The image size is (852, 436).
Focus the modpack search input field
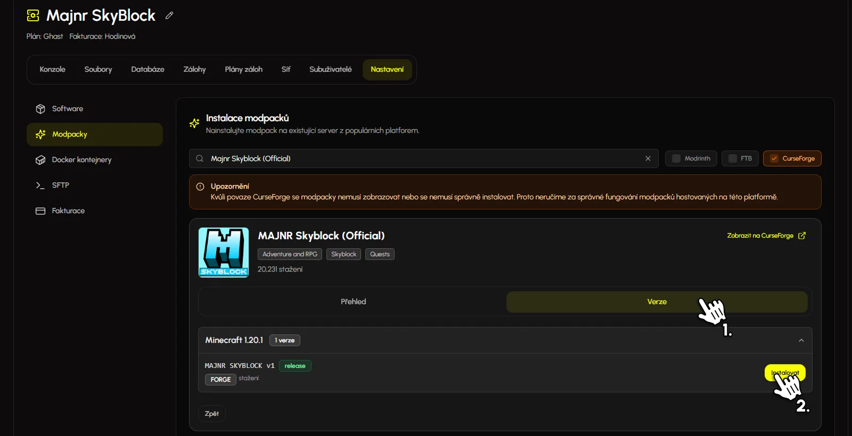tap(424, 158)
